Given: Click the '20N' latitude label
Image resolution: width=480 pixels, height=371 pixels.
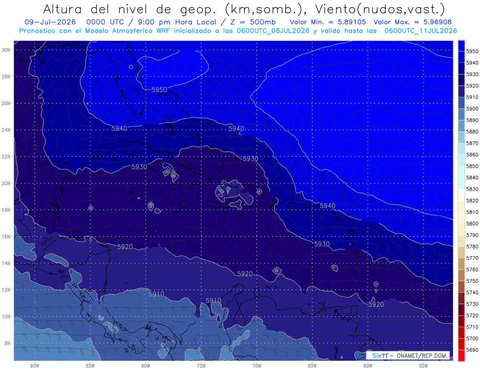Looking at the screenshot, I should click(6, 183).
